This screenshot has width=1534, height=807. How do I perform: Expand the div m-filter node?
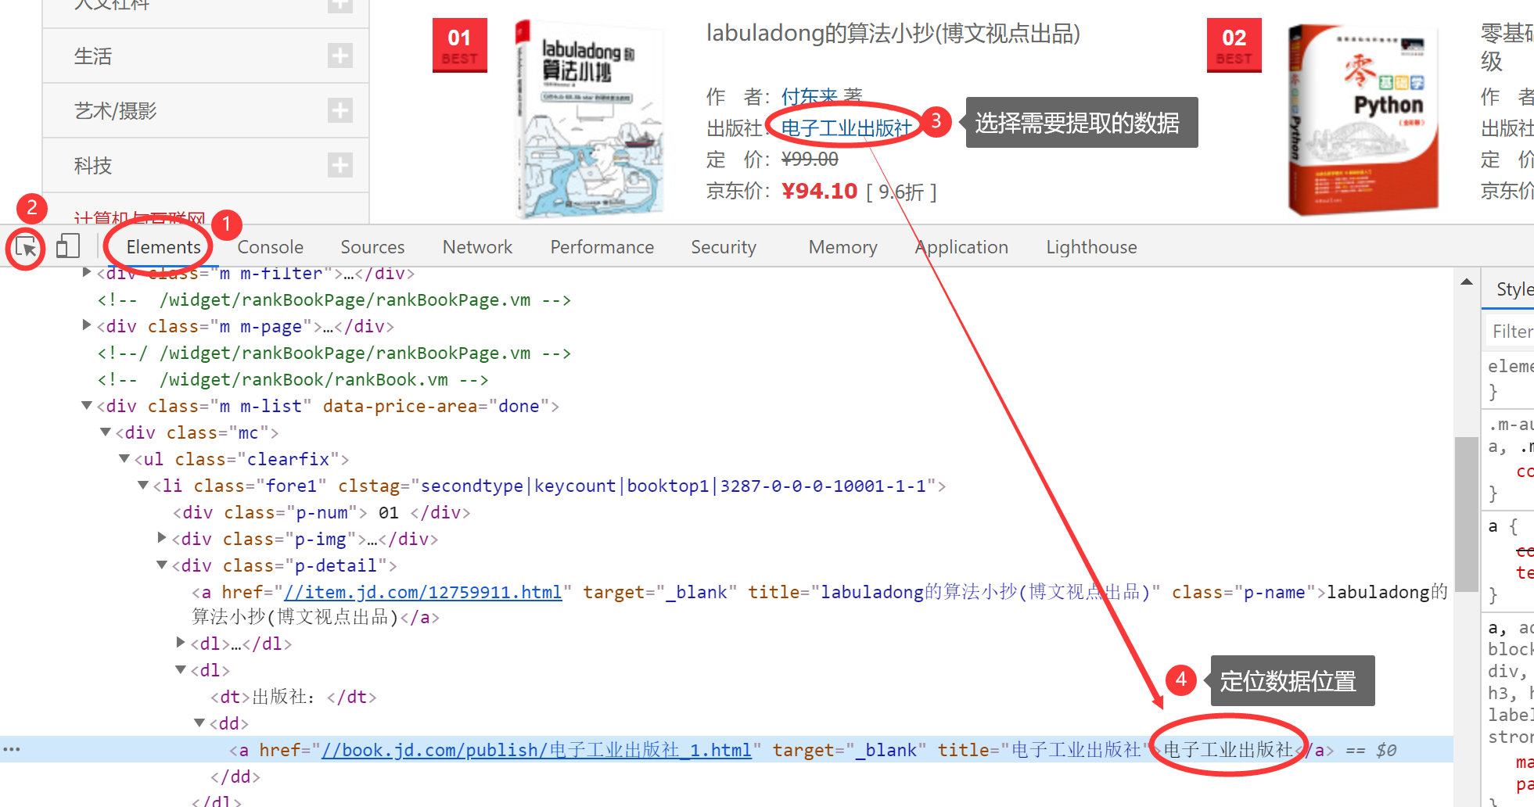click(87, 272)
